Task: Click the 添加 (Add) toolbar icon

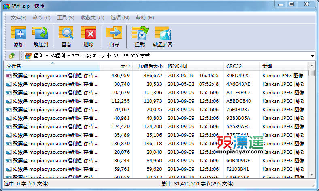Action: pyautogui.click(x=18, y=33)
